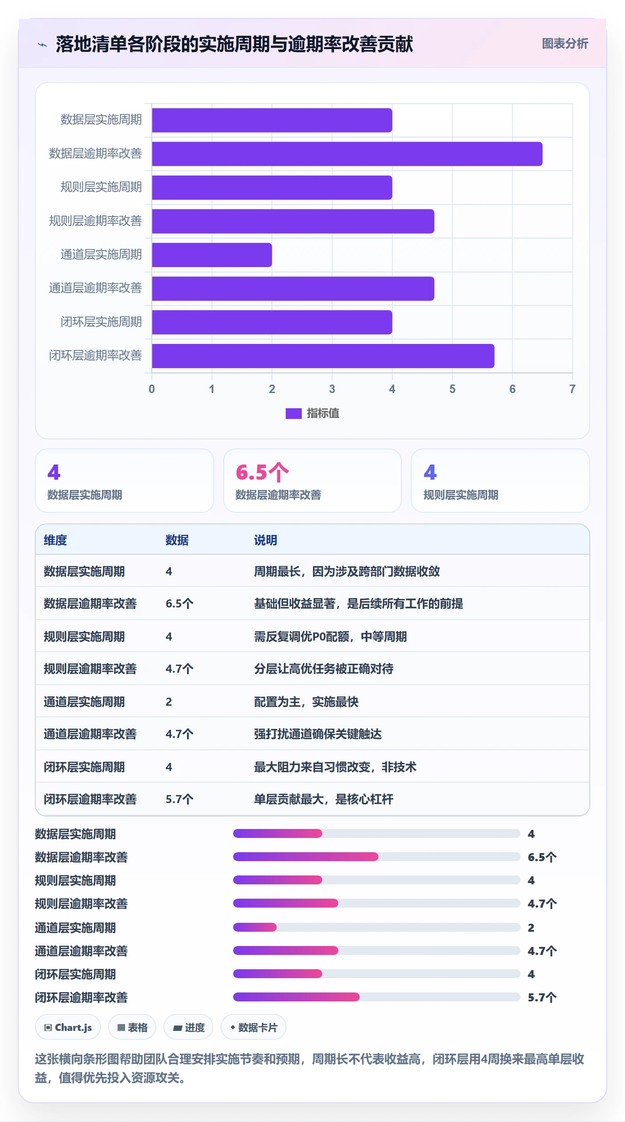The height and width of the screenshot is (1122, 625).
Task: Click the 规则层逾期率改善 progress bar
Action: click(377, 903)
